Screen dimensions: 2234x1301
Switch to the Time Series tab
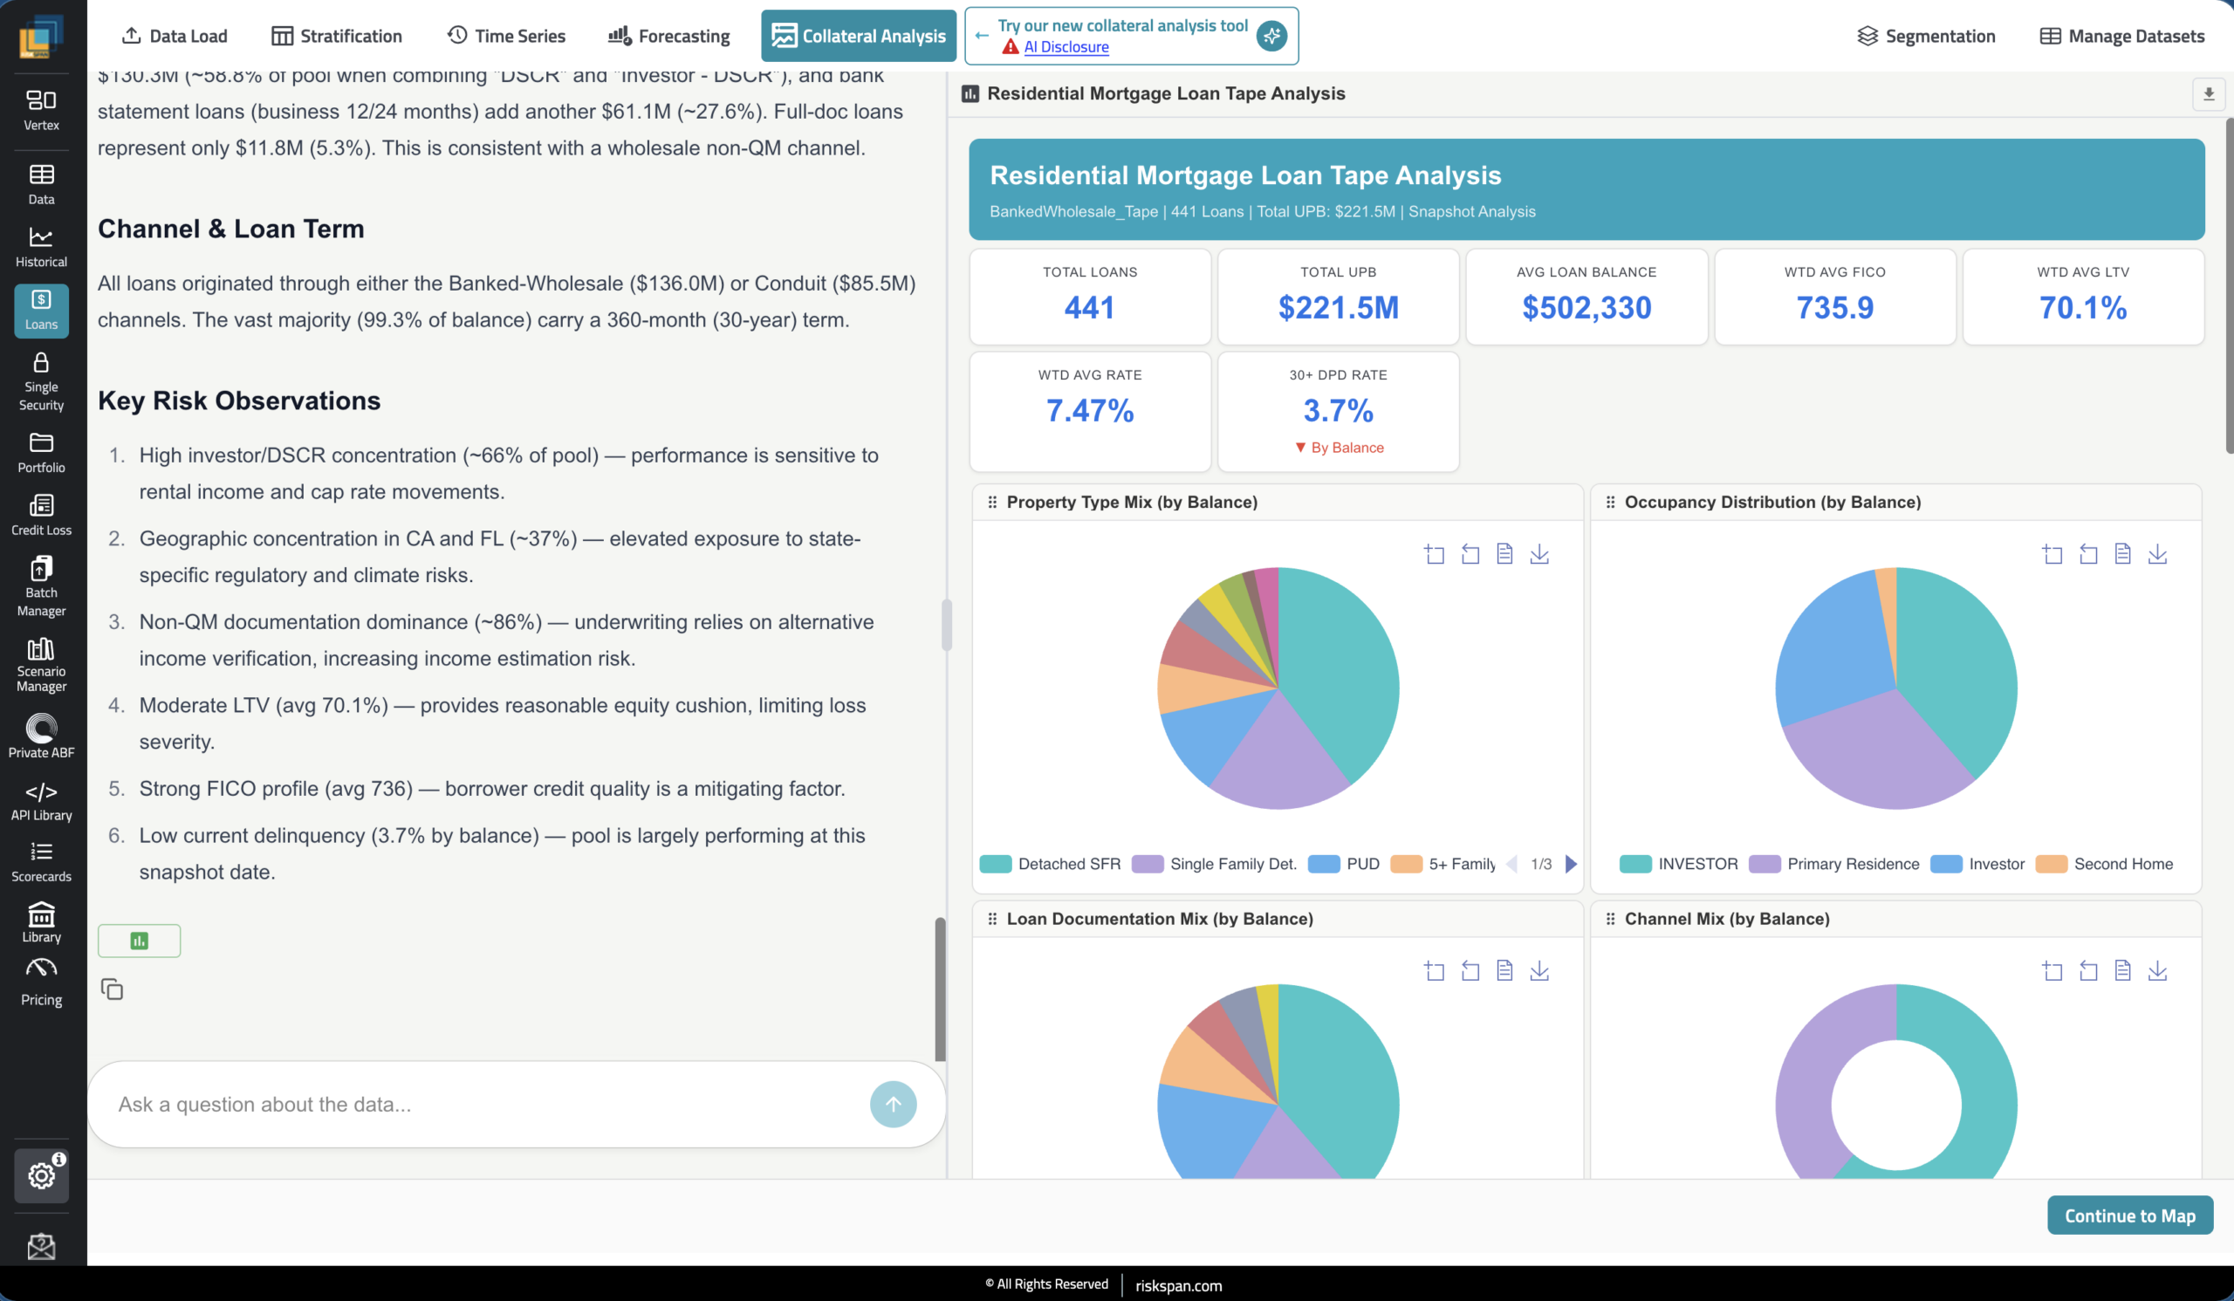tap(506, 36)
